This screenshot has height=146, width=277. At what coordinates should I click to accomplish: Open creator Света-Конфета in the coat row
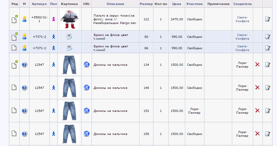pos(242,19)
